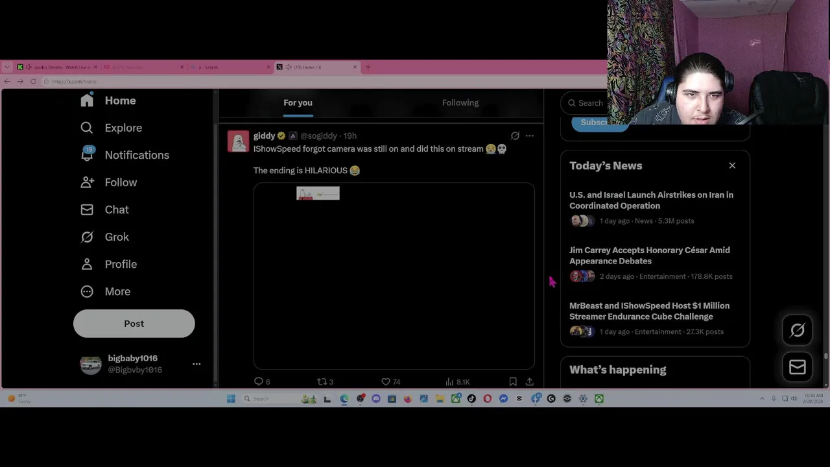
Task: Open three-dot menu on giddy's post
Action: point(530,136)
